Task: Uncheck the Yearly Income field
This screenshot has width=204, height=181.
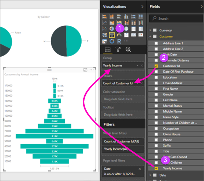Action: [x=156, y=168]
